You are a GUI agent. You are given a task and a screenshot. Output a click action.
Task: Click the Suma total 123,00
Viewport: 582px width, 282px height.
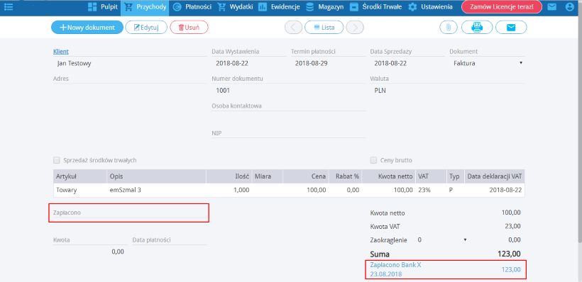[x=508, y=254]
